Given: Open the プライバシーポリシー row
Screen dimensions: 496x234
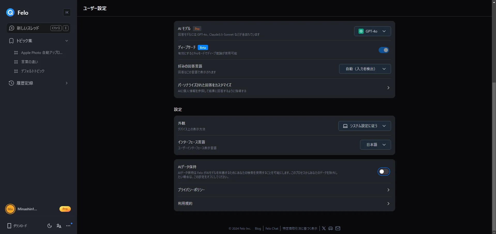Looking at the screenshot, I should [284, 190].
